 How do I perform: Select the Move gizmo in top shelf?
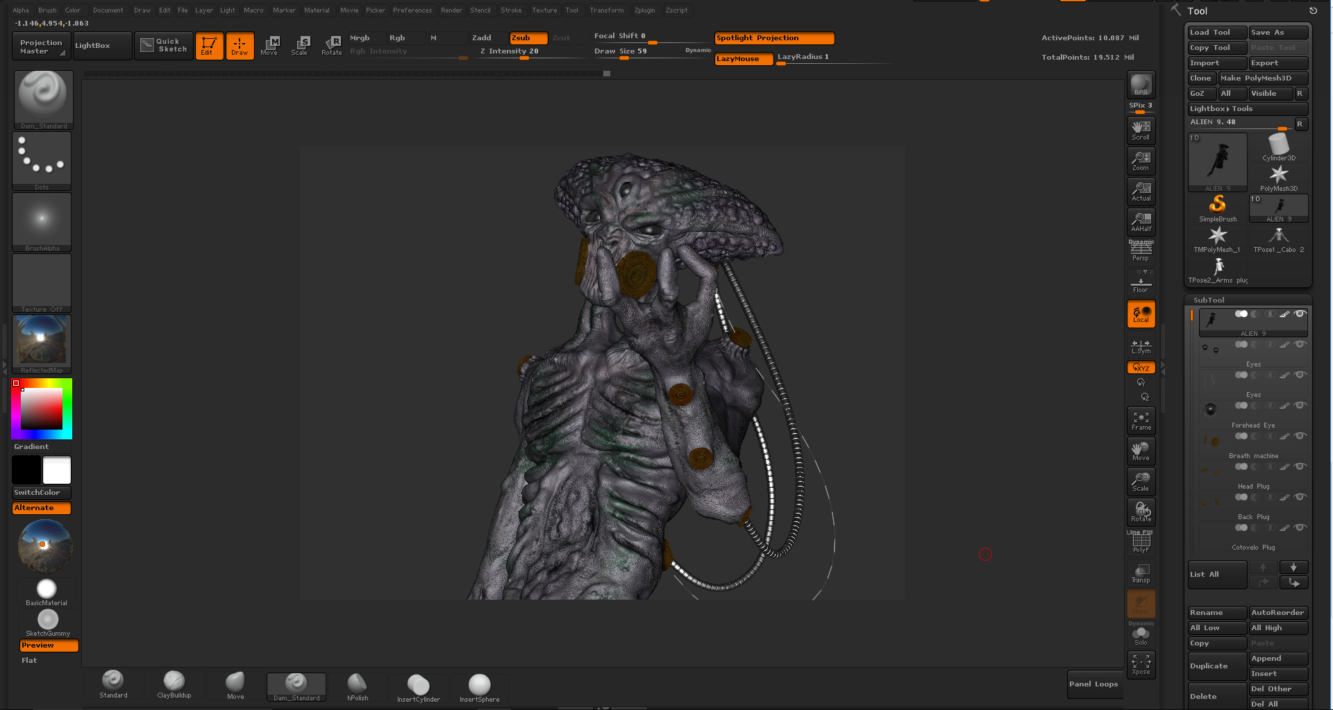click(x=269, y=46)
